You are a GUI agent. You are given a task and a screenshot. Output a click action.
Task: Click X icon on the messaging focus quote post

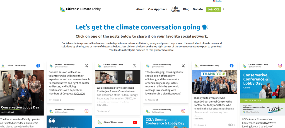point(183,66)
